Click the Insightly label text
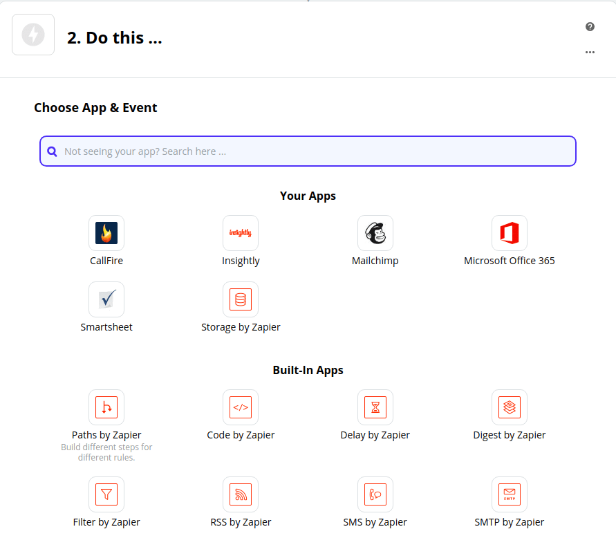 [x=241, y=261]
